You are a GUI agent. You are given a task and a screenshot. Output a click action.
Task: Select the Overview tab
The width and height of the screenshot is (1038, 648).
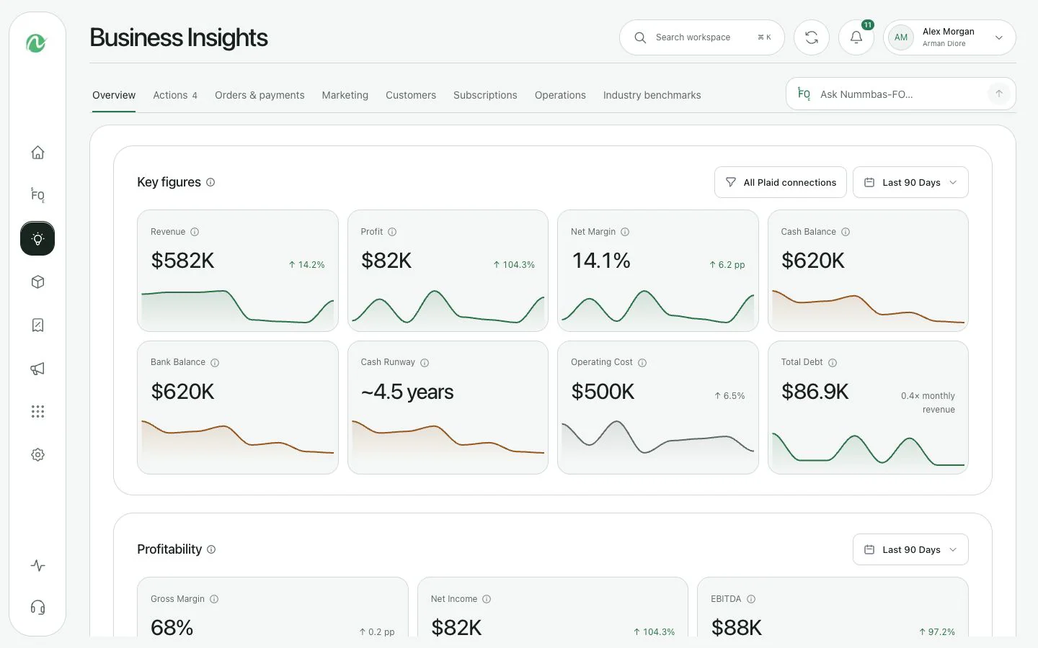pyautogui.click(x=114, y=95)
